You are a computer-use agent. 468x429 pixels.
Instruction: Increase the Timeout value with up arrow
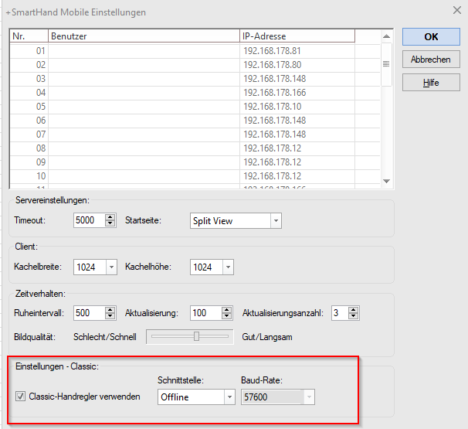110,217
